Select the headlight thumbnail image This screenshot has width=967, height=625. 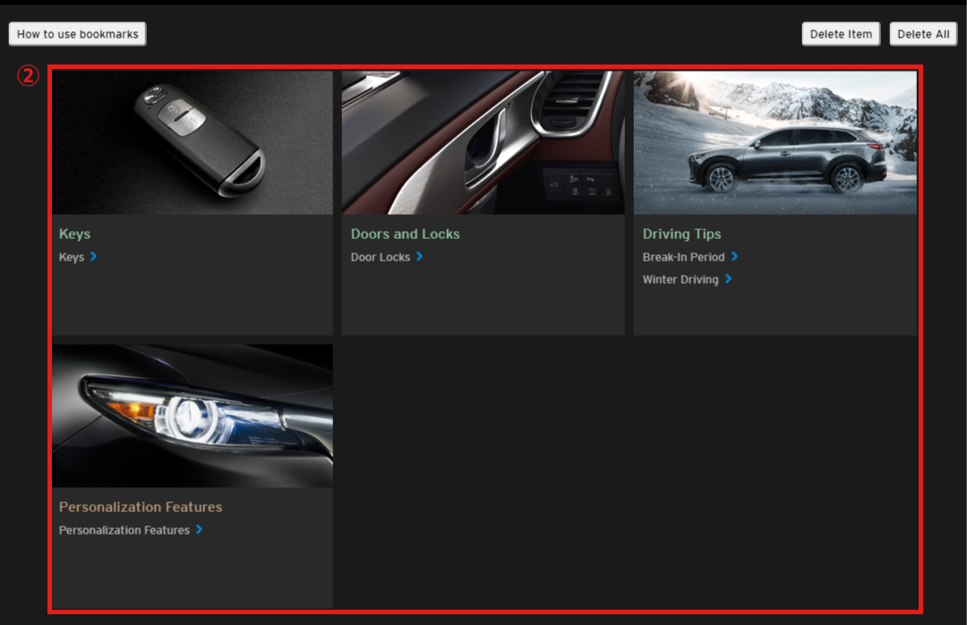193,415
